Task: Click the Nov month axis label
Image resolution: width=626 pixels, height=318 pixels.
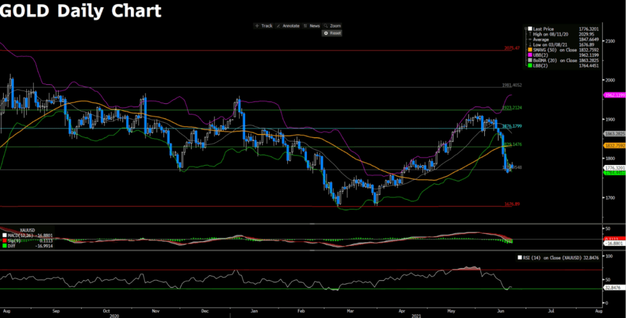Action: pos(156,309)
